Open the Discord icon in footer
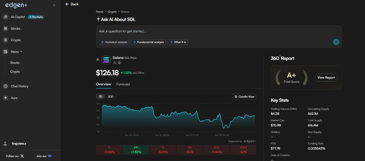 tap(50, 156)
